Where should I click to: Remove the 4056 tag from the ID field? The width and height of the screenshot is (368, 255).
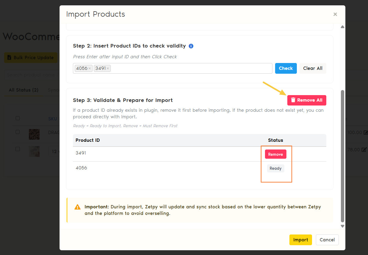tap(90, 69)
